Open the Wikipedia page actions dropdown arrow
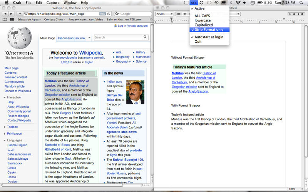The width and height of the screenshot is (308, 192). click(x=89, y=38)
